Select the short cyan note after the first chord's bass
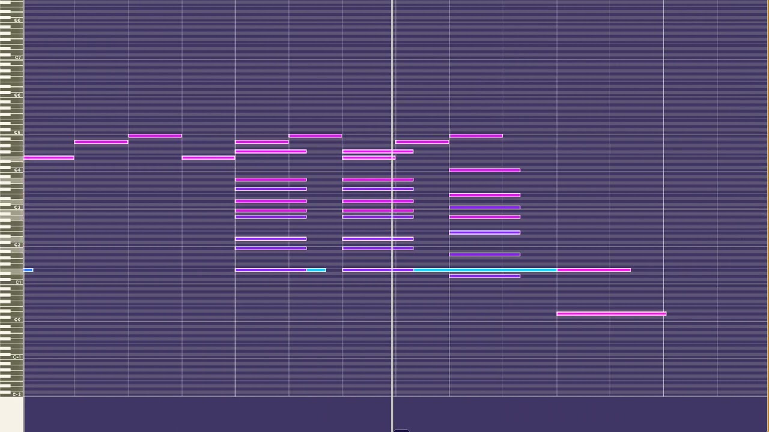This screenshot has width=769, height=432. 316,270
